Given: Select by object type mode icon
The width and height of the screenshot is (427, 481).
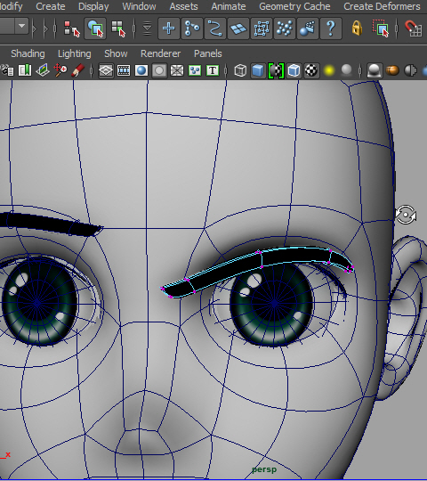Looking at the screenshot, I should click(95, 29).
